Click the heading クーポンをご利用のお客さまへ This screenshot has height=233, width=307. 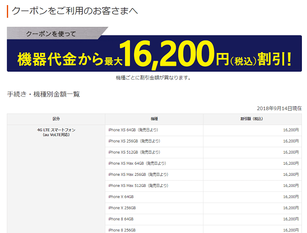click(x=75, y=11)
